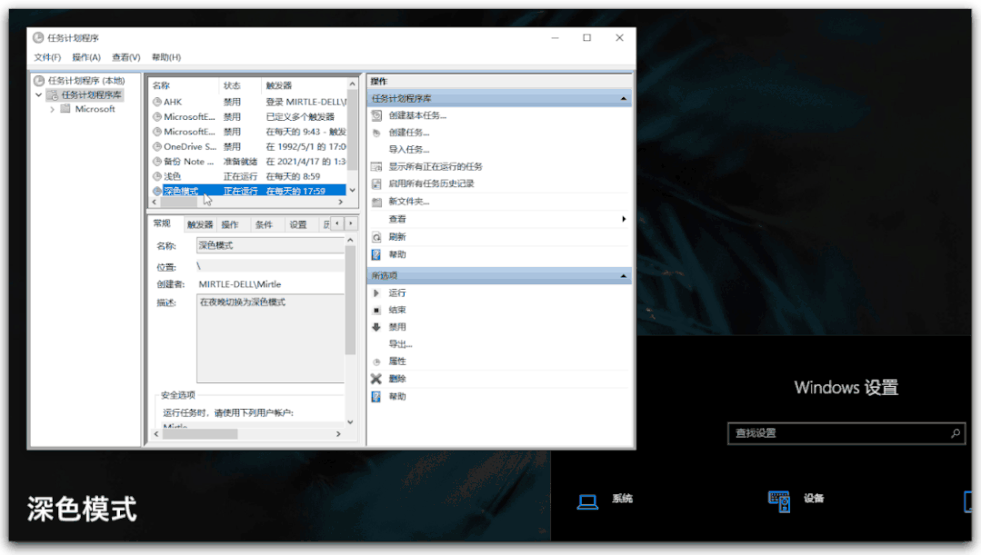This screenshot has height=555, width=981.
Task: Click the 查找设置 search field
Action: click(x=846, y=433)
